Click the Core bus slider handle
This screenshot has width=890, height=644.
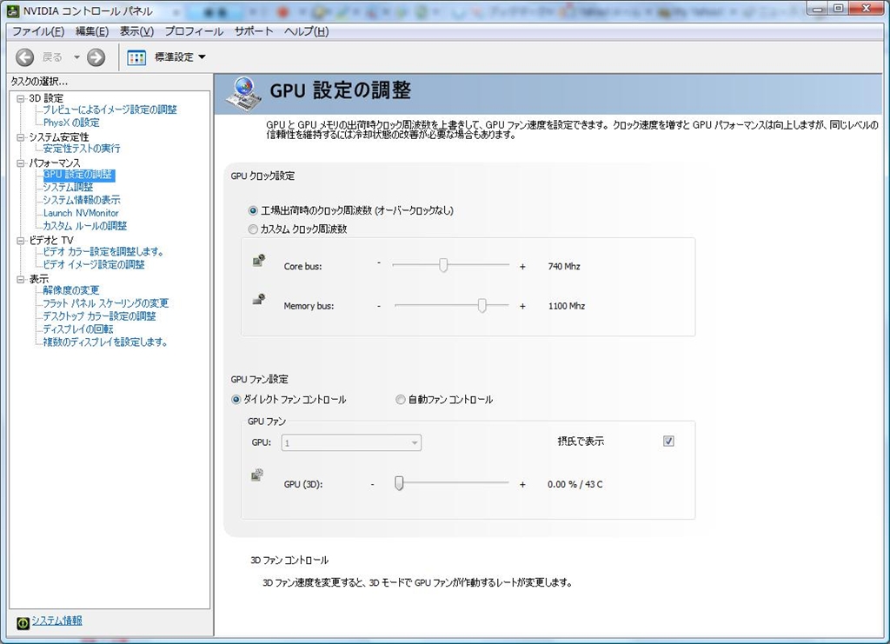click(x=443, y=265)
